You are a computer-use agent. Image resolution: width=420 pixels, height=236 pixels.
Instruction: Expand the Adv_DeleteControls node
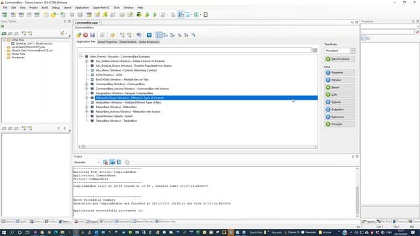click(x=87, y=61)
